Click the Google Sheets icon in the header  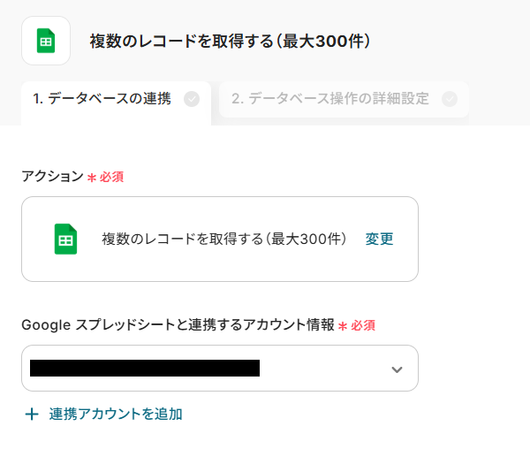click(46, 41)
